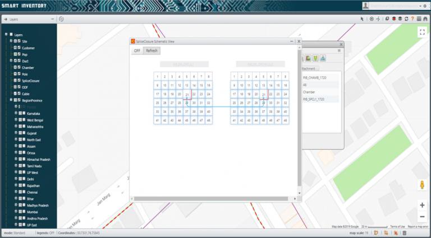Expand the Duct layer node
This screenshot has height=238, width=431.
click(x=11, y=61)
